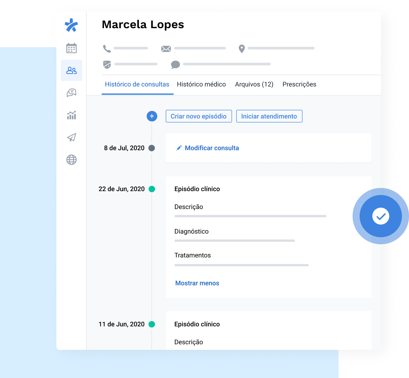409x378 pixels.
Task: Click the pencil icon next to Modificar consulta
Action: point(179,148)
